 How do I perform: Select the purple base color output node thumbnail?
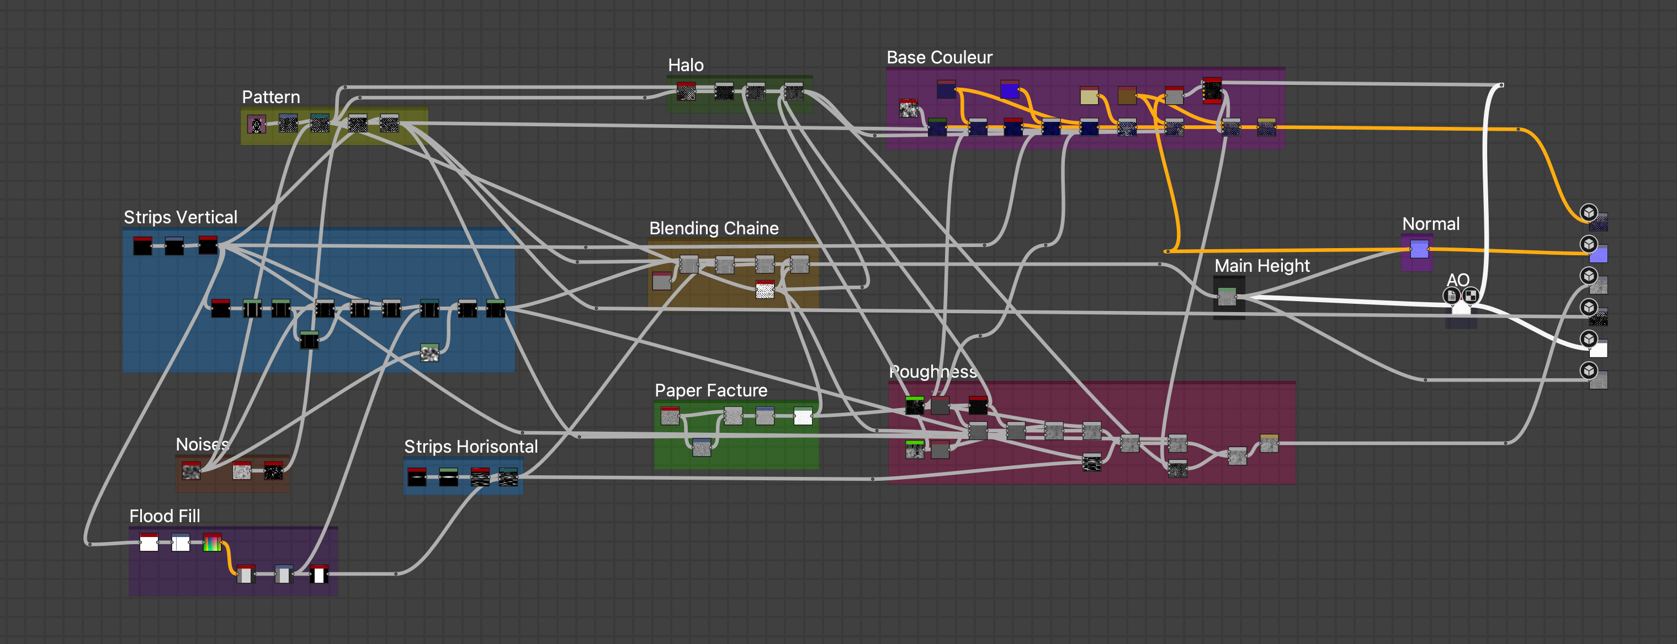(x=1598, y=222)
